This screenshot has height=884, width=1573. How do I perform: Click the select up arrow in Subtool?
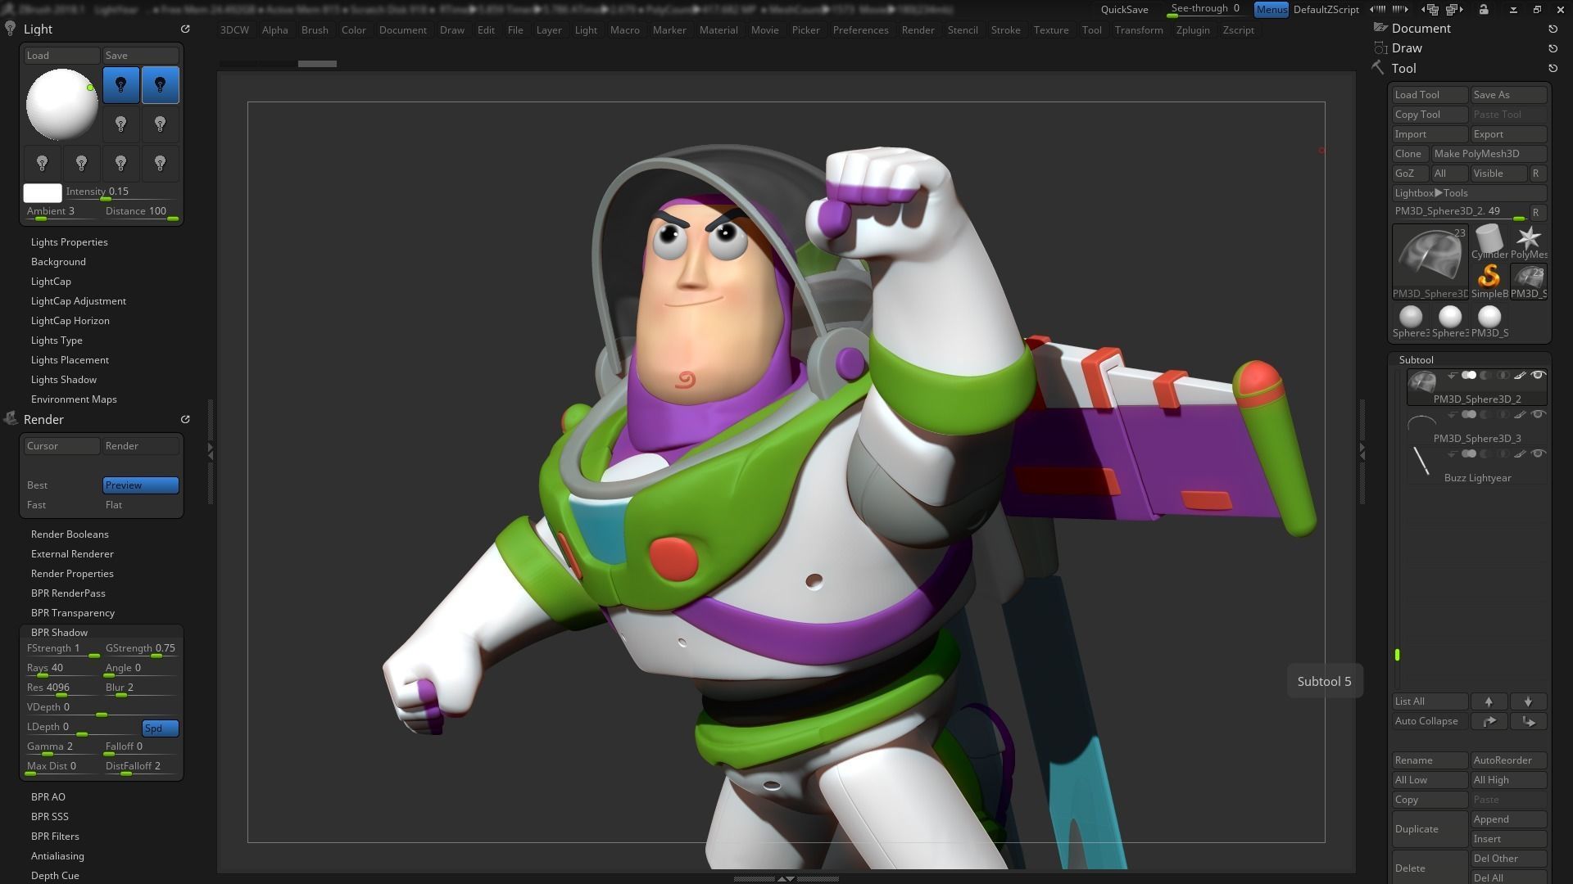click(1489, 701)
